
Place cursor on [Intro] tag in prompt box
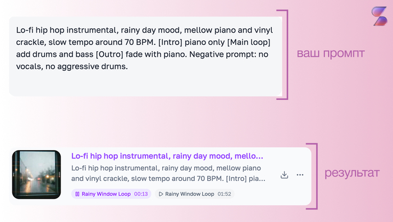point(170,42)
